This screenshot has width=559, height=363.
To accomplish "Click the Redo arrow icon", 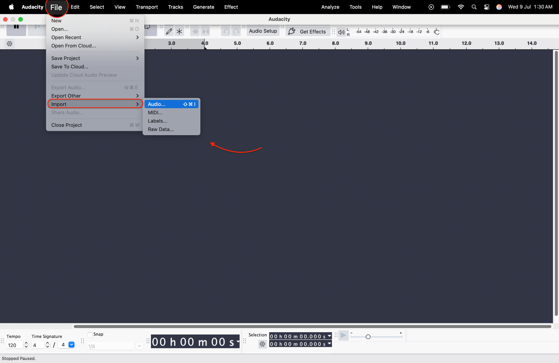I will pos(236,32).
